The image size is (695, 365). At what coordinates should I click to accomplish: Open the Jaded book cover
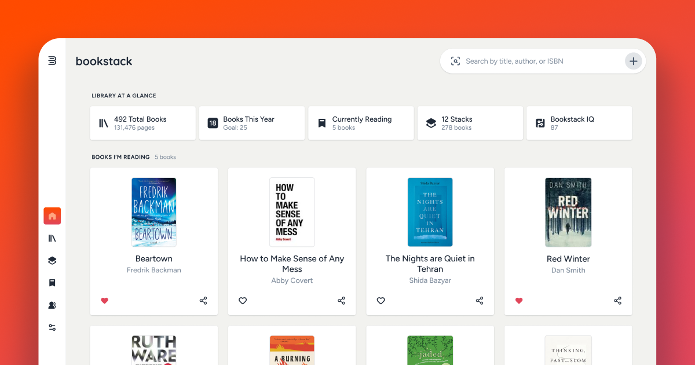point(430,350)
